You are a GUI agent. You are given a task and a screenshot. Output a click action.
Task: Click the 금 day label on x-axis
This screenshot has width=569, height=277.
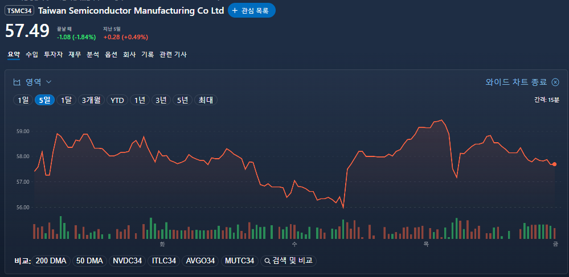point(555,245)
